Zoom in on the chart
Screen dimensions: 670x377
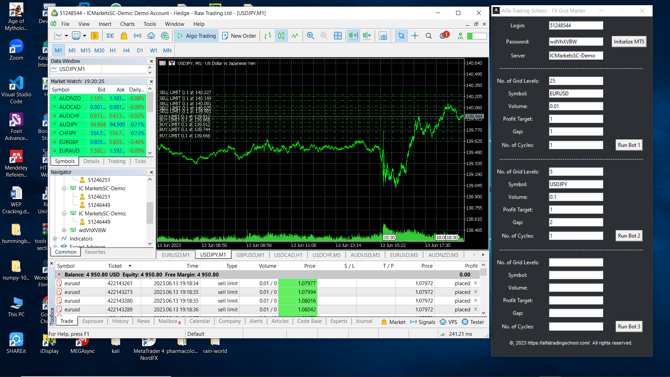(310, 36)
